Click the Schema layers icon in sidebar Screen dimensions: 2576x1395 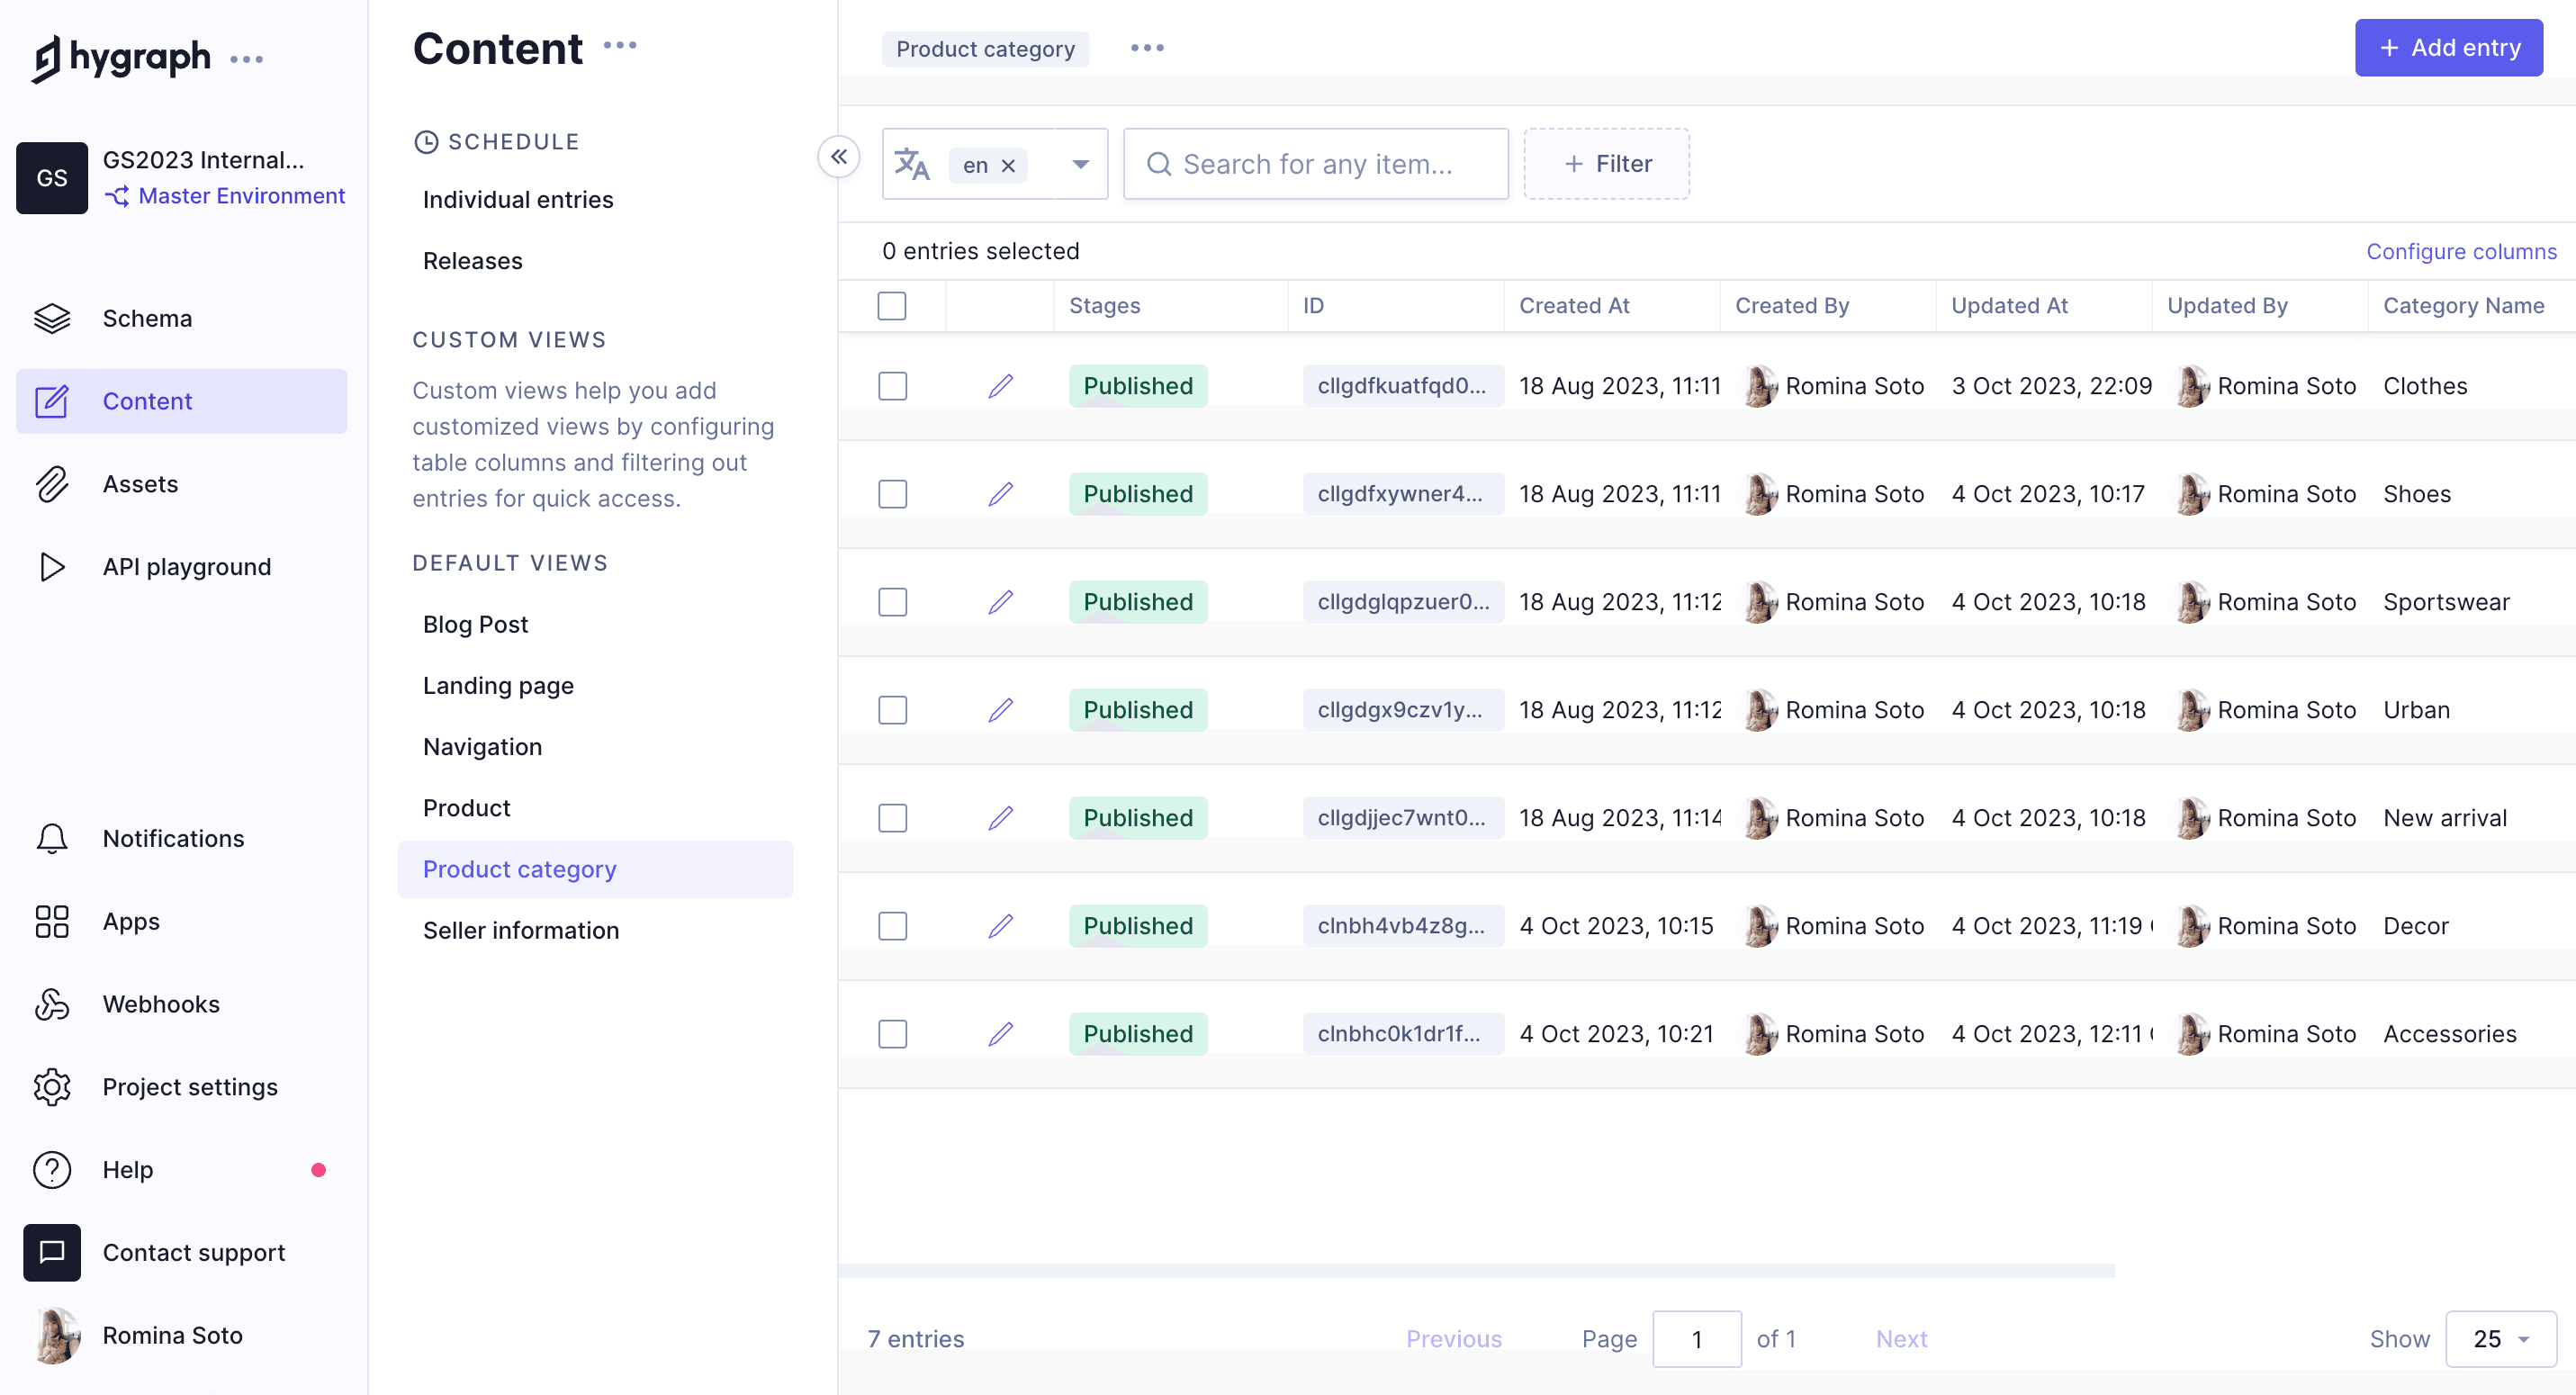point(52,318)
